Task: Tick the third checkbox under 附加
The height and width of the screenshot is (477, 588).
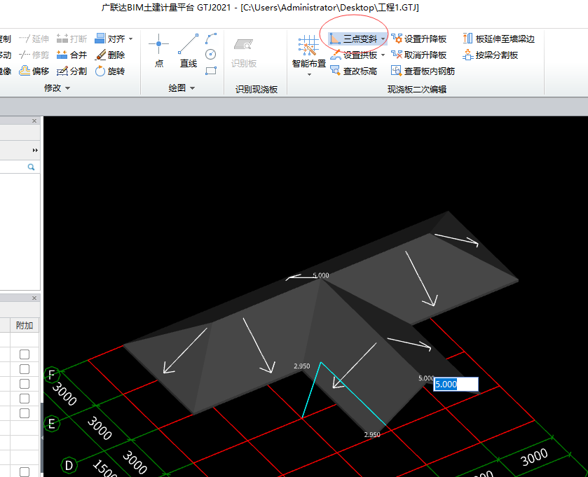Action: pos(25,384)
